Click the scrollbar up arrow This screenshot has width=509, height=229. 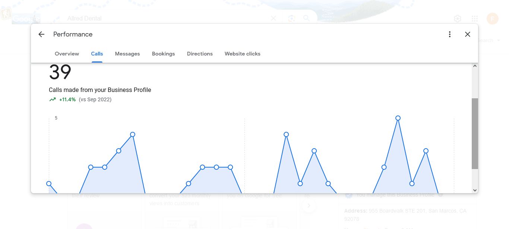[x=475, y=66]
